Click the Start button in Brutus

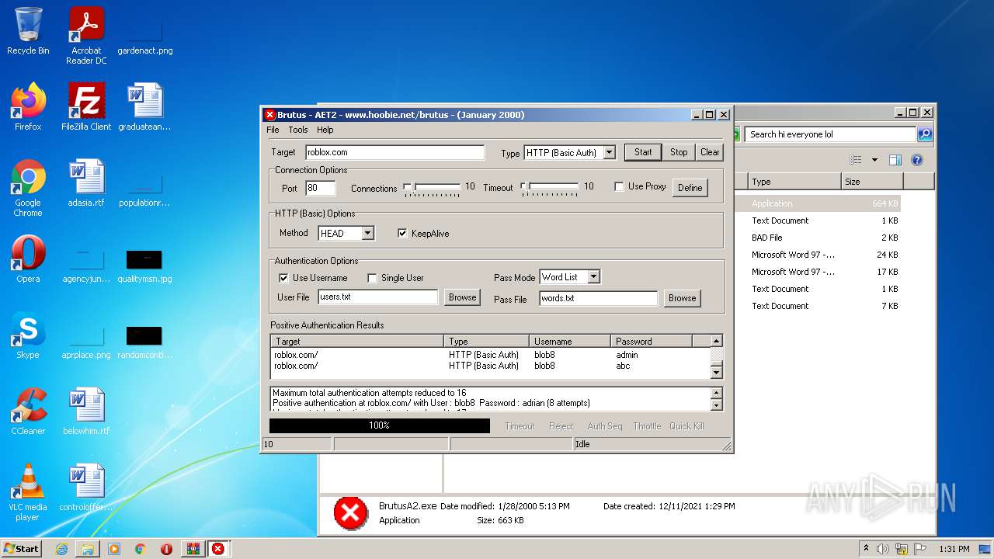click(643, 152)
